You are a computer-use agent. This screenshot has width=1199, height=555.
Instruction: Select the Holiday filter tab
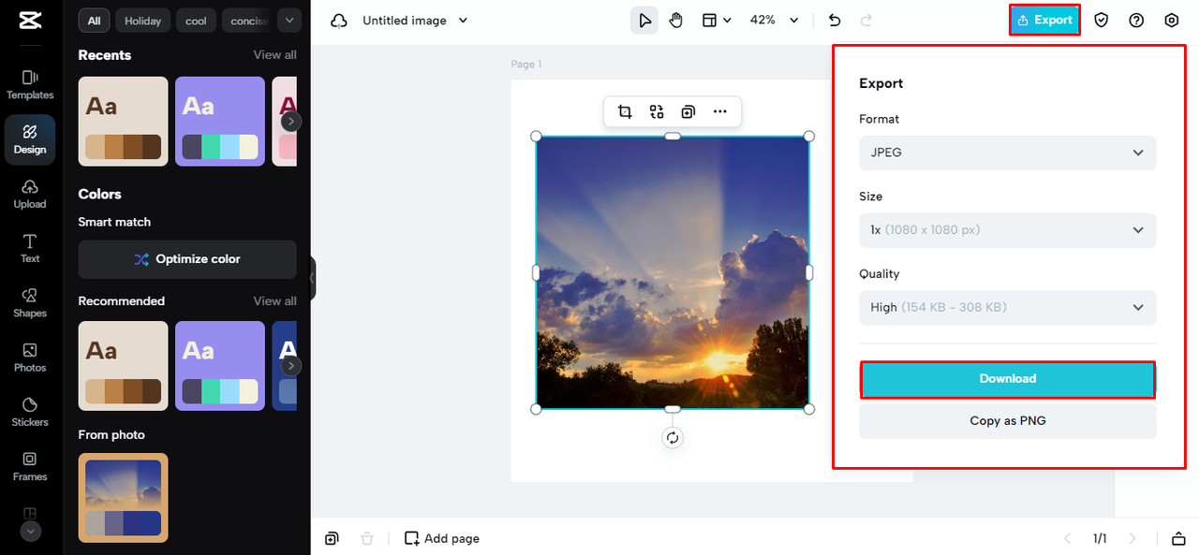pos(142,21)
